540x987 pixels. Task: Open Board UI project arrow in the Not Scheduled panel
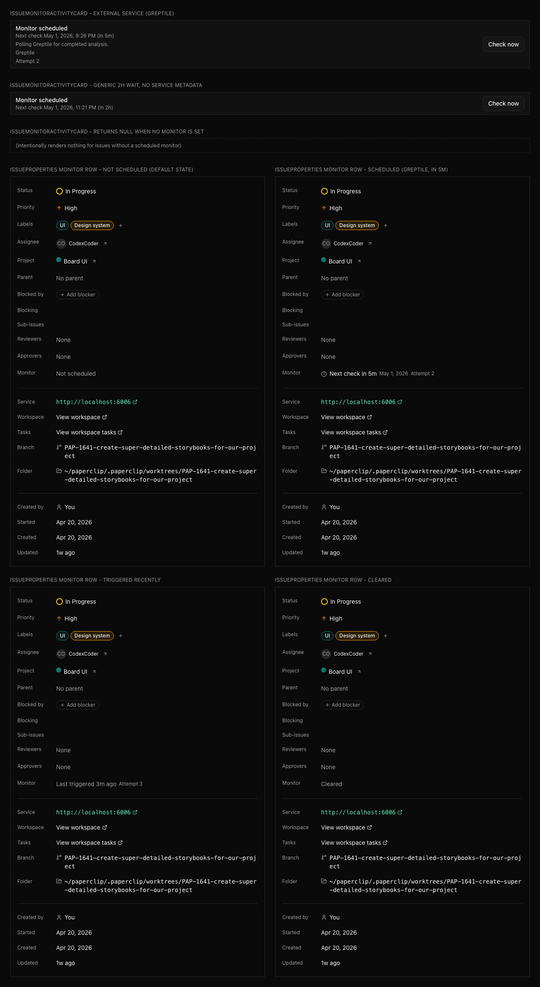(94, 261)
